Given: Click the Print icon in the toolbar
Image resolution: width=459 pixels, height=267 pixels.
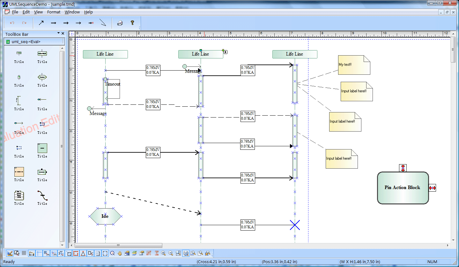Looking at the screenshot, I should pos(120,23).
